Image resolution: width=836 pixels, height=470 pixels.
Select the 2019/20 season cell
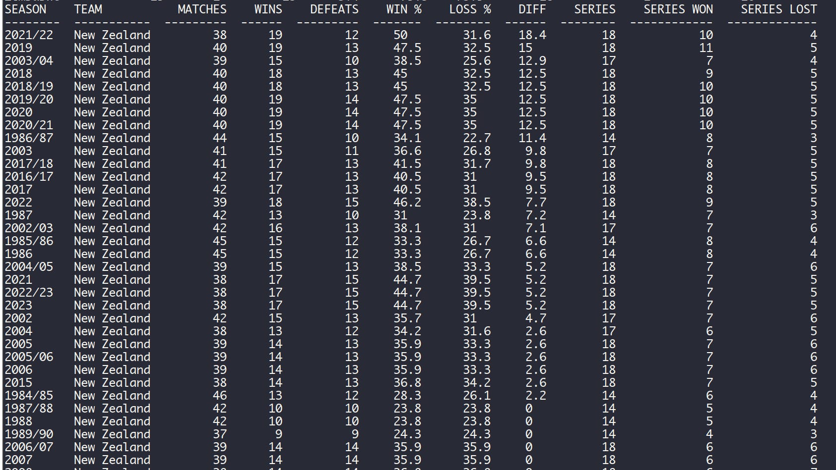click(x=29, y=100)
